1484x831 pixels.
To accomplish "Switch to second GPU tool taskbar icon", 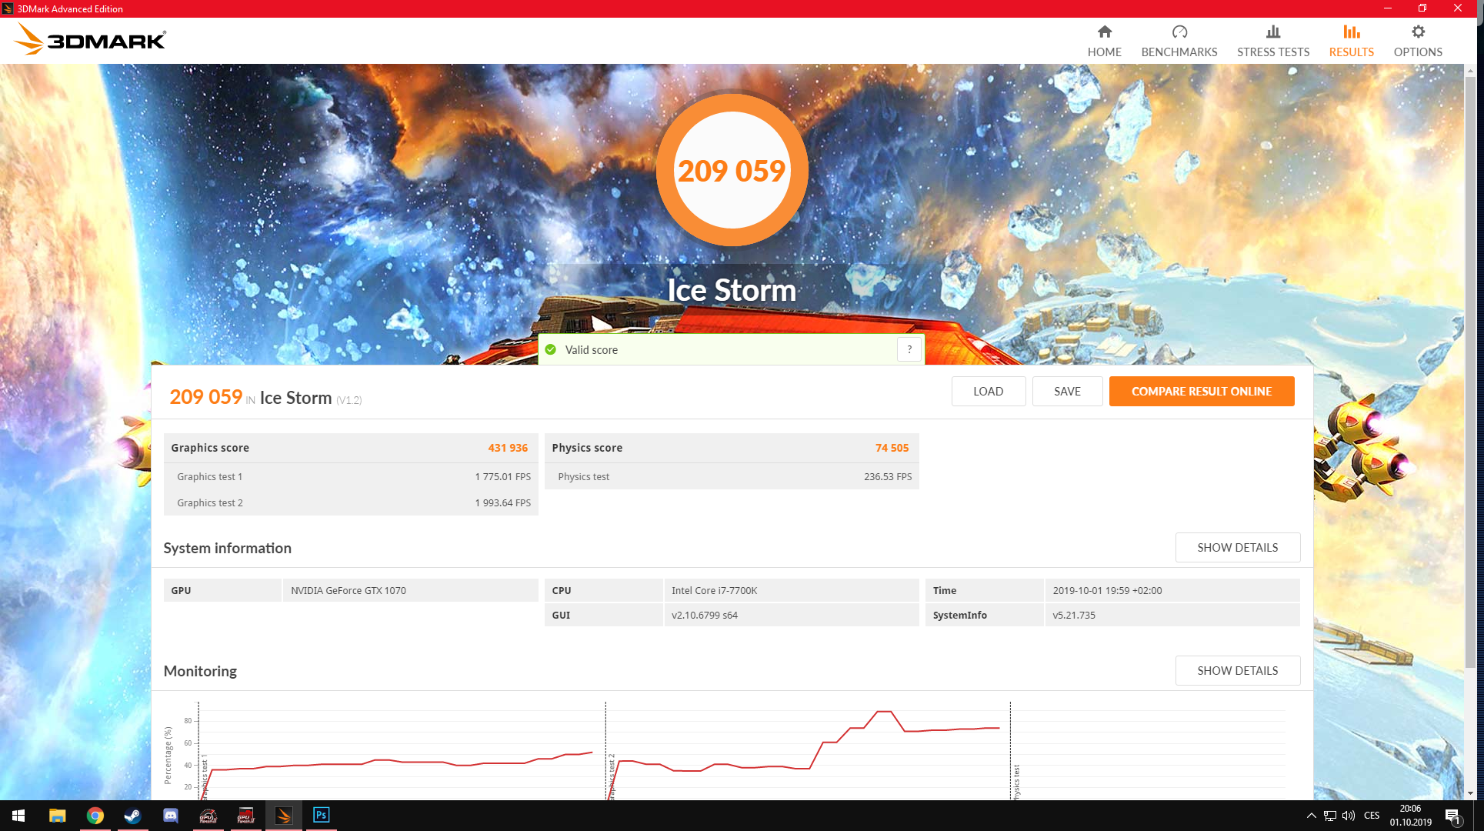I will (x=245, y=816).
